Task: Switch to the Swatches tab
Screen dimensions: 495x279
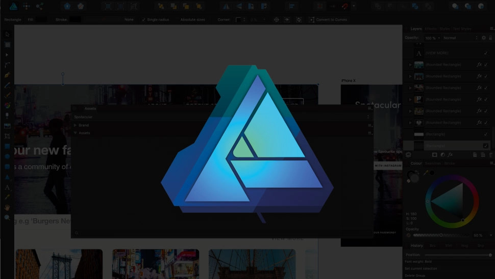Action: click(x=433, y=164)
